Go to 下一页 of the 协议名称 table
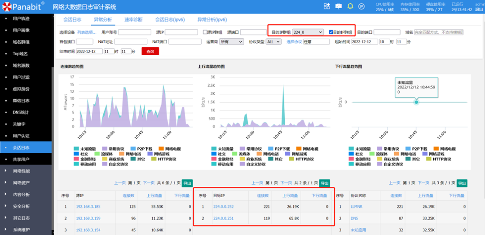The height and width of the screenshot is (235, 485). pos(424,183)
